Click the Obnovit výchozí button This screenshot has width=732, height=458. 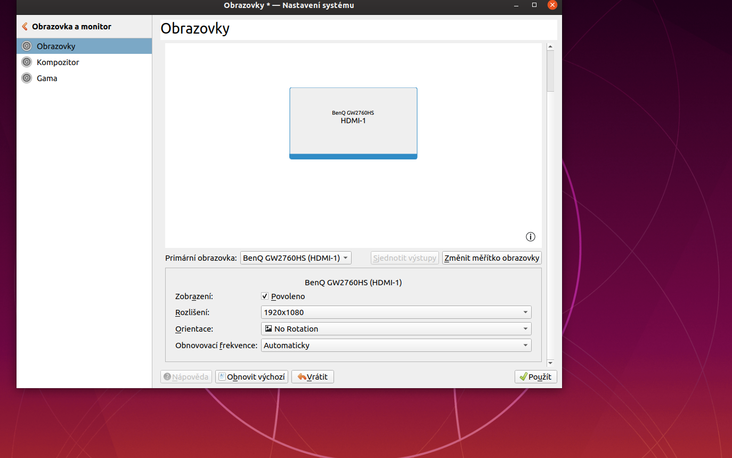tap(251, 377)
